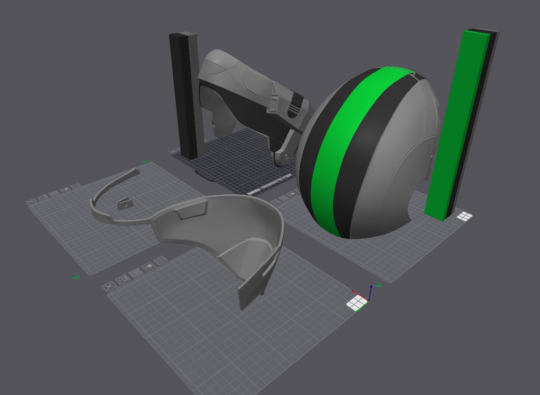The height and width of the screenshot is (395, 540).
Task: Toggle the lock on the helmet dome plate
Action: click(x=292, y=194)
